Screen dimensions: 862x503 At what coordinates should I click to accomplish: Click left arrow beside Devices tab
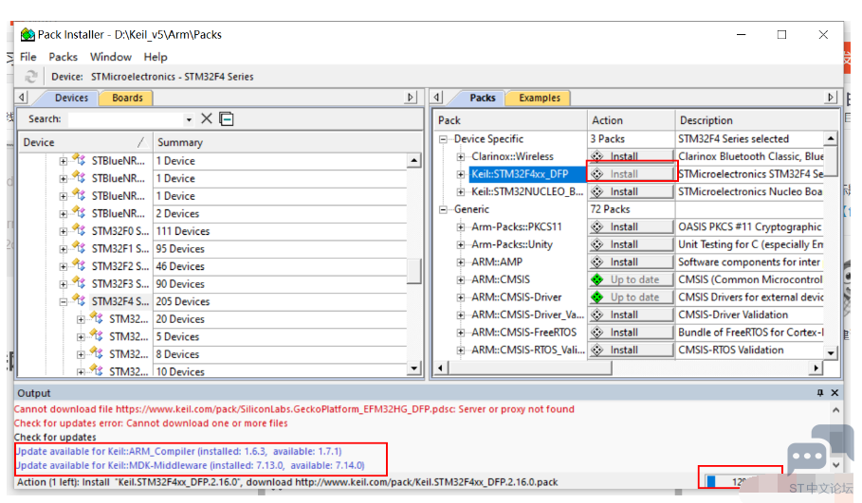(22, 98)
